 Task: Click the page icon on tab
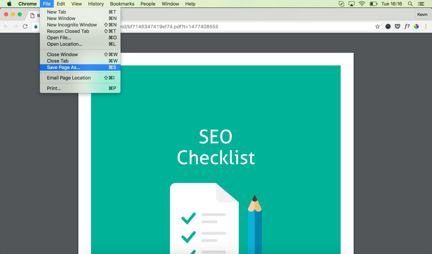[x=32, y=15]
